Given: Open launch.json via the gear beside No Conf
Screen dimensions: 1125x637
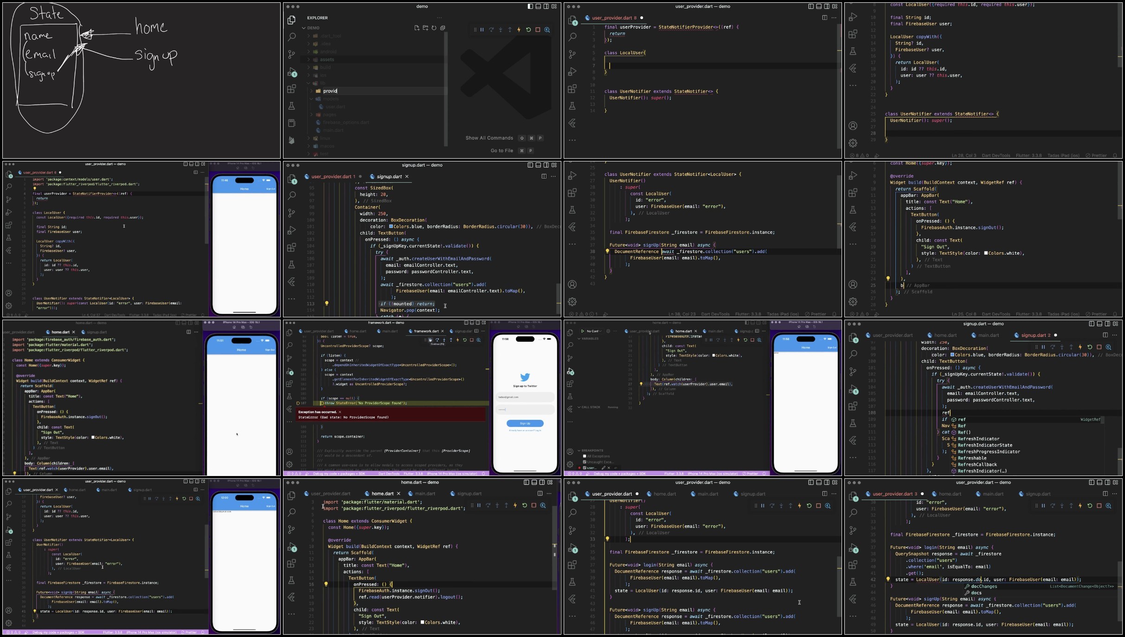Looking at the screenshot, I should tap(608, 331).
